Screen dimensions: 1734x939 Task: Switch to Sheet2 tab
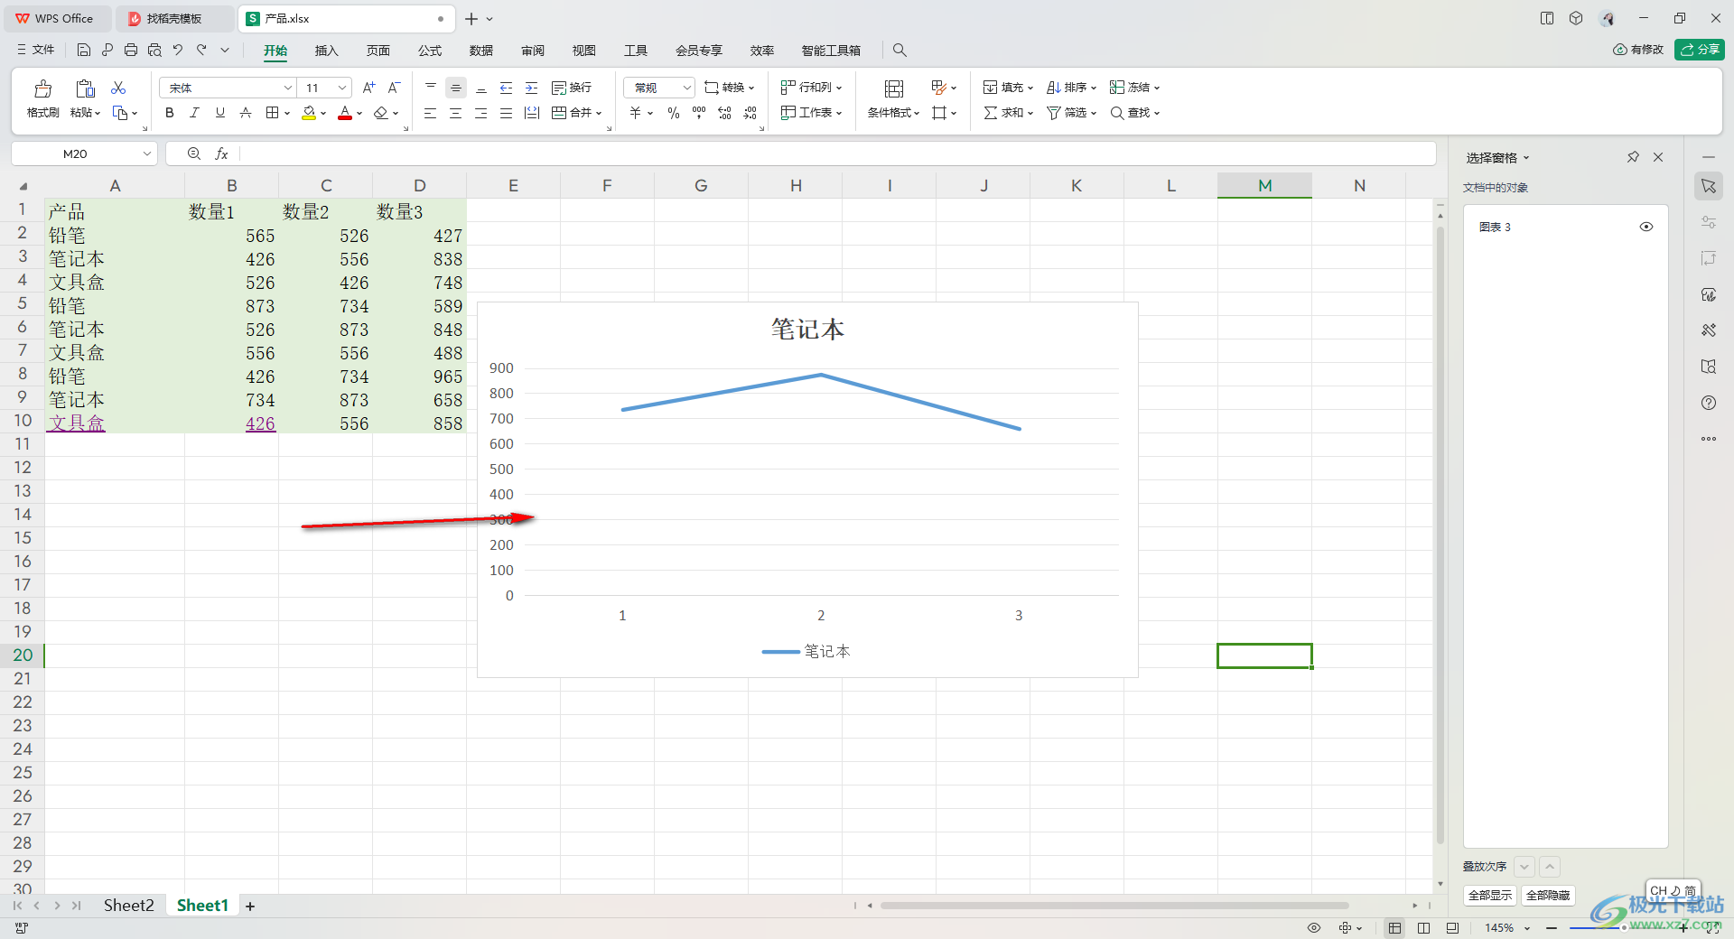click(128, 906)
